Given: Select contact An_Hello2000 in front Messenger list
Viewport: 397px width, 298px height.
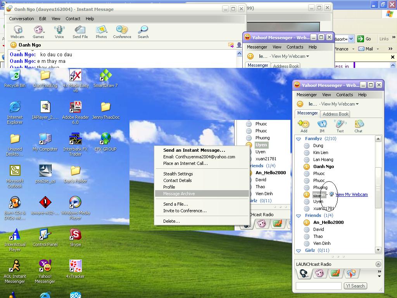Looking at the screenshot, I should tap(328, 222).
